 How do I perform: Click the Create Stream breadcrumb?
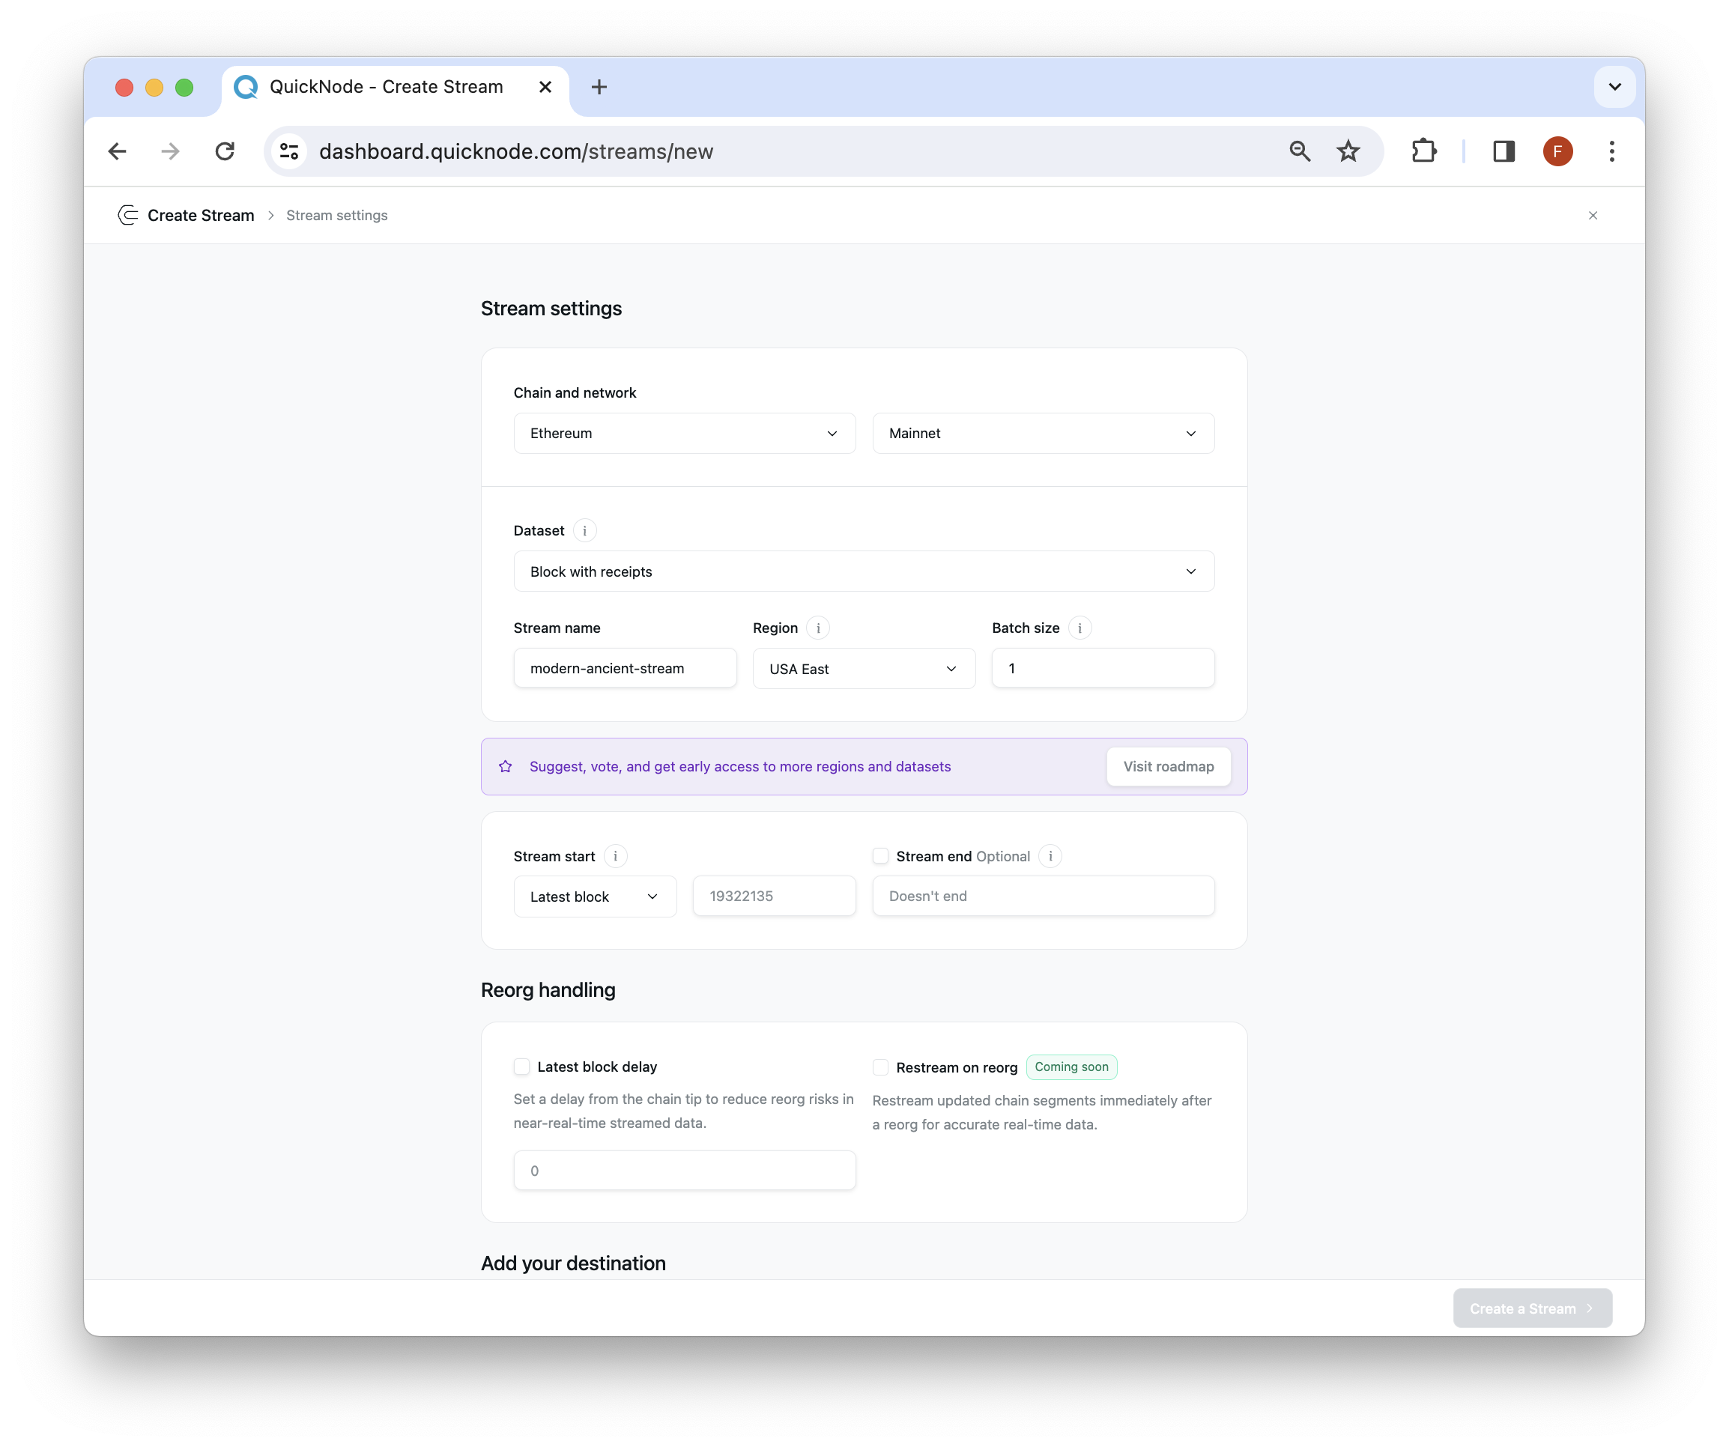coord(201,216)
